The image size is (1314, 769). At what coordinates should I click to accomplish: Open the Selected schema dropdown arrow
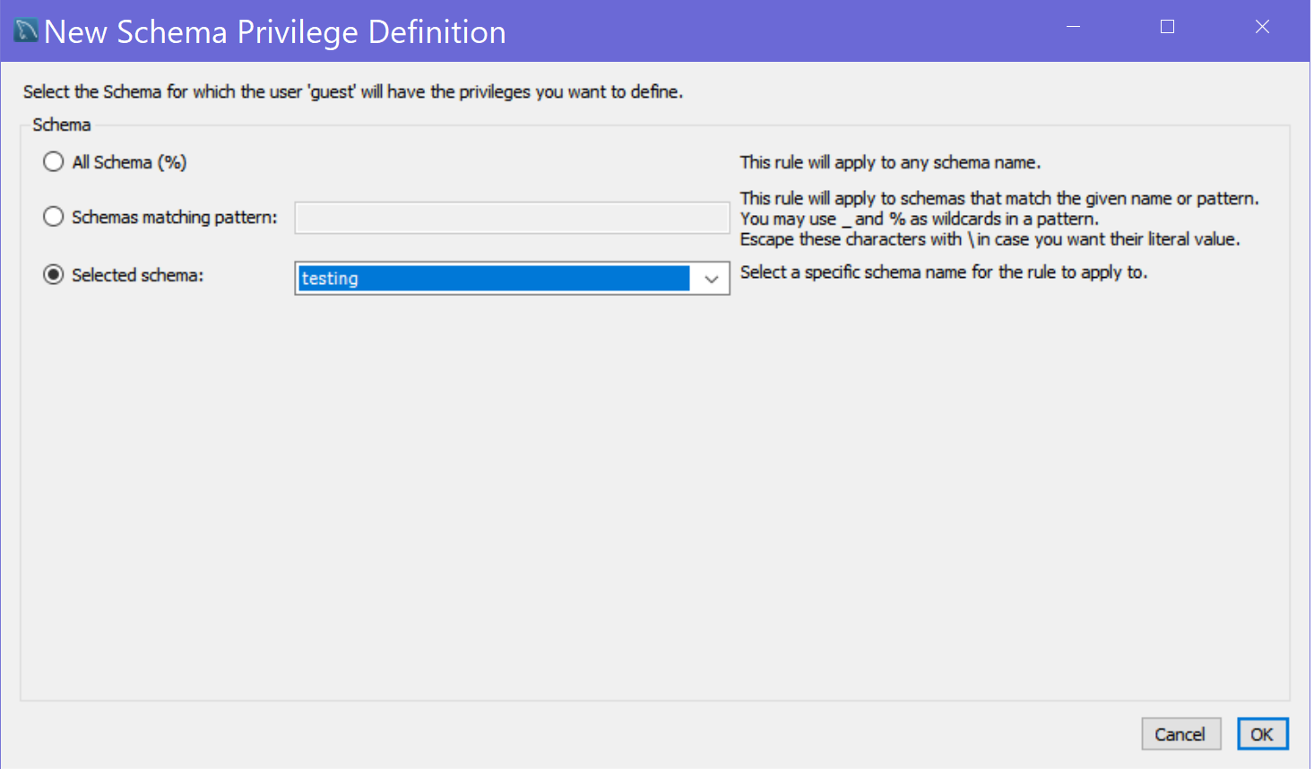(x=712, y=279)
